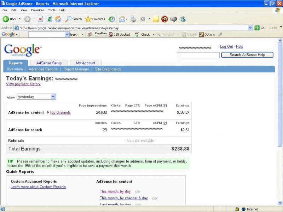Click the Search magnifier toolbar button
The width and height of the screenshot is (283, 212).
[73, 19]
